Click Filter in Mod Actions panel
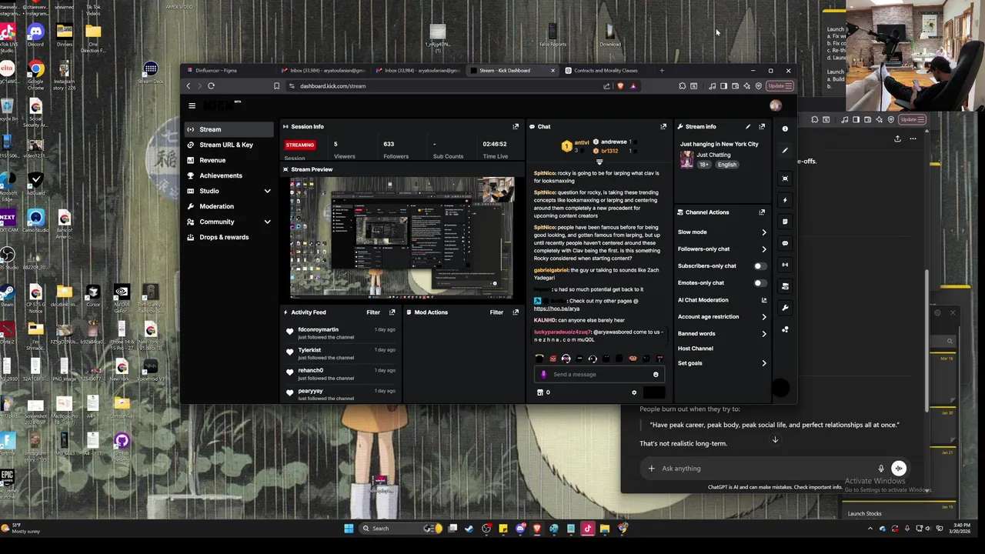 coord(496,312)
